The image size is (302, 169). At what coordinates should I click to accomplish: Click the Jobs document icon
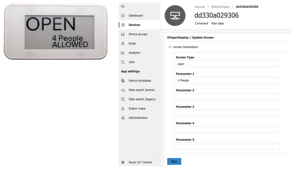[x=123, y=62]
